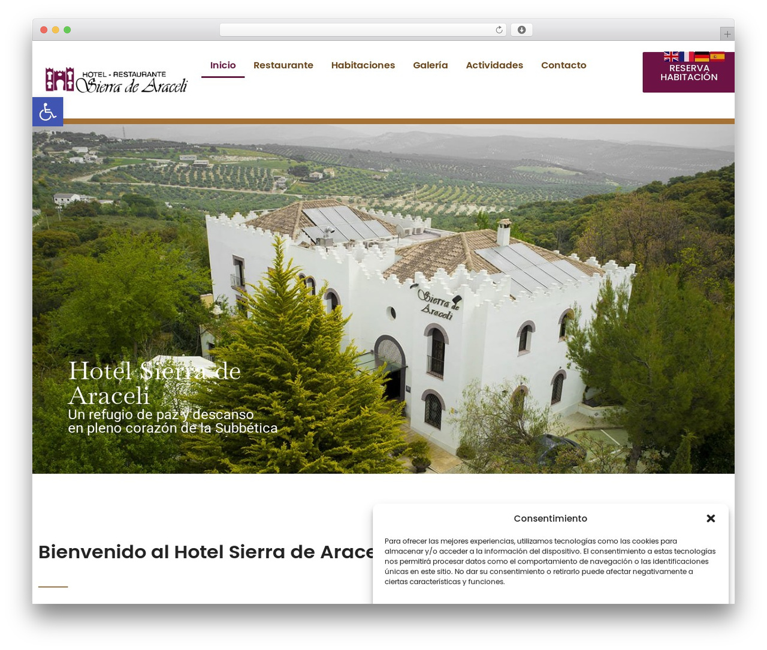The height and width of the screenshot is (650, 767).
Task: Switch site language to German flag
Action: 702,56
